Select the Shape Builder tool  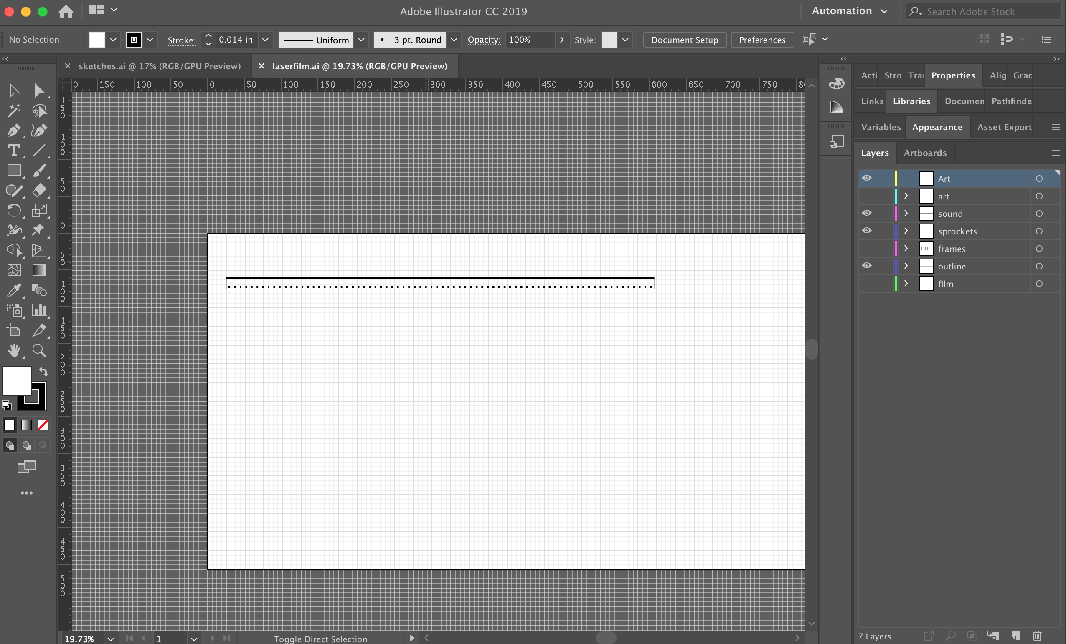pos(14,251)
